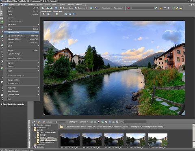Open the Tavolozze dropdown in the toolbar
This screenshot has height=151, width=195.
119,8
